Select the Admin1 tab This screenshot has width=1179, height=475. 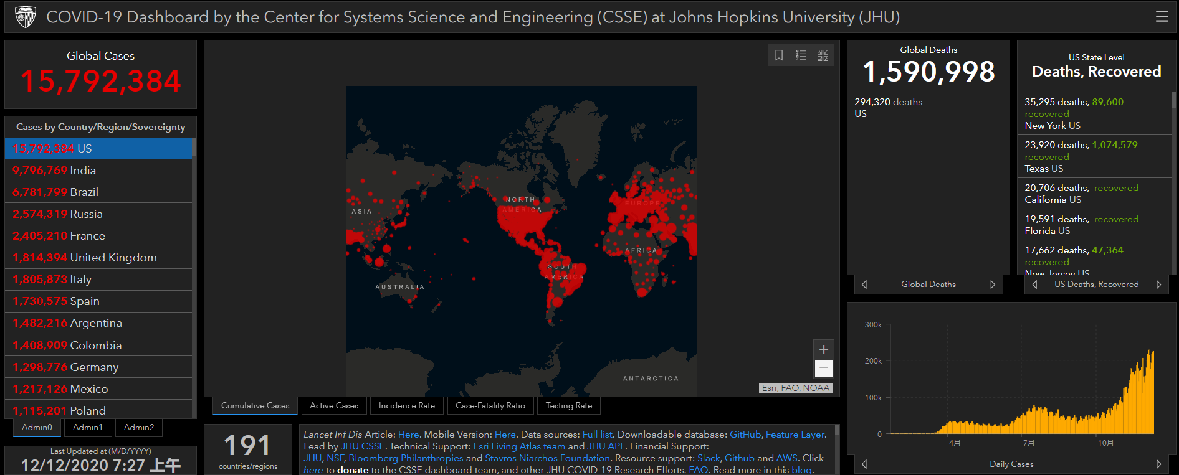pos(88,428)
